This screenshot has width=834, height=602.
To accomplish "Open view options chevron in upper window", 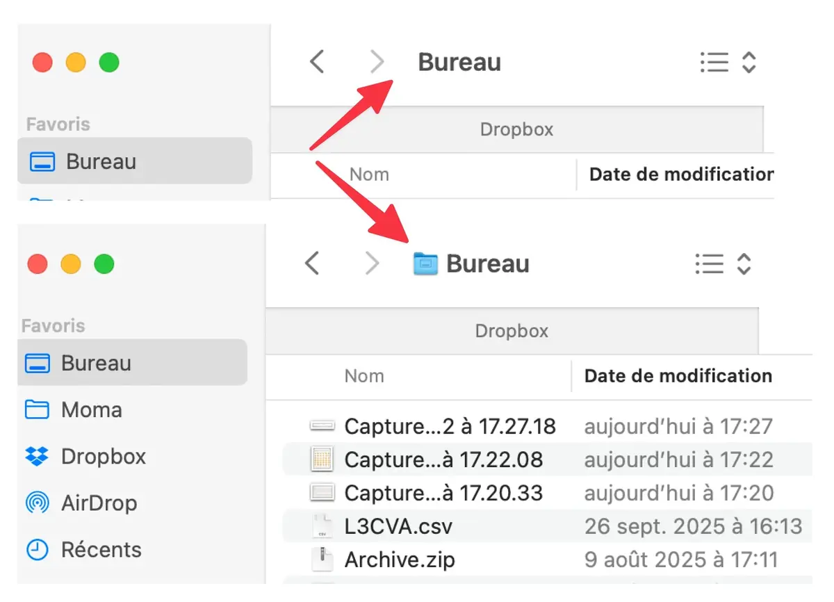I will (749, 63).
